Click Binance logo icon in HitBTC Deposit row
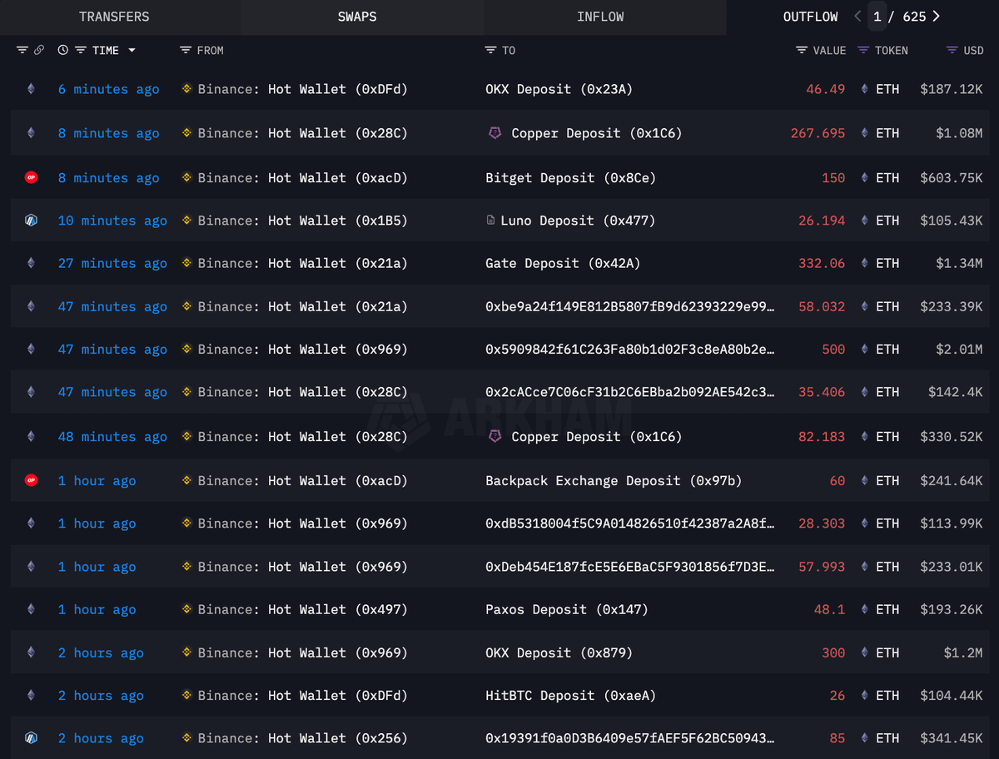Image resolution: width=999 pixels, height=759 pixels. tap(186, 695)
